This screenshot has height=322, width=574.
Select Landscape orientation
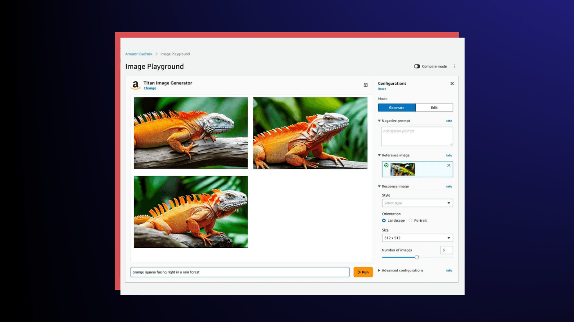(384, 220)
